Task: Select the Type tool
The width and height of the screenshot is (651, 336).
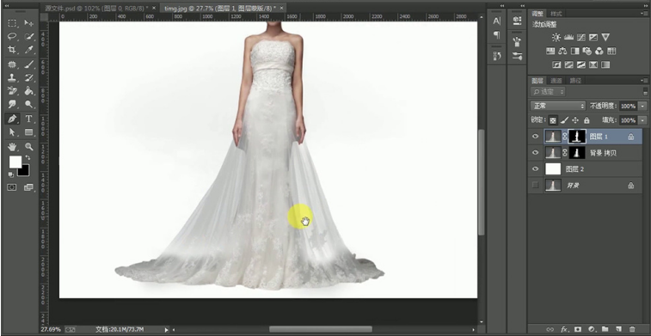Action: pos(28,119)
